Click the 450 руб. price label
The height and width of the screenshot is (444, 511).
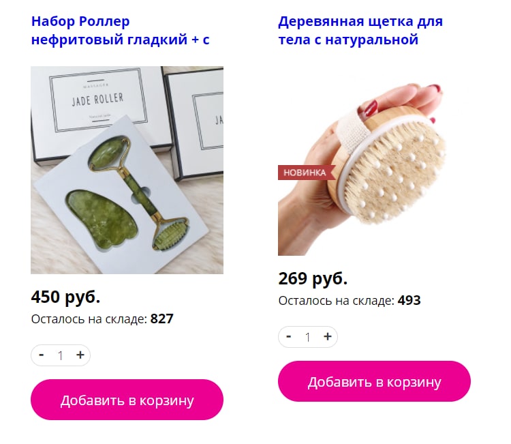point(65,297)
